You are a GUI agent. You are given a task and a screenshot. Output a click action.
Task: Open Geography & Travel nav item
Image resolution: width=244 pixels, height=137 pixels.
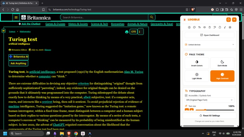pos(162,24)
